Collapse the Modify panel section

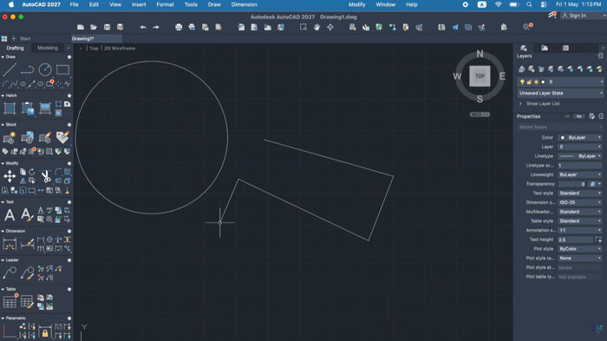coord(3,163)
